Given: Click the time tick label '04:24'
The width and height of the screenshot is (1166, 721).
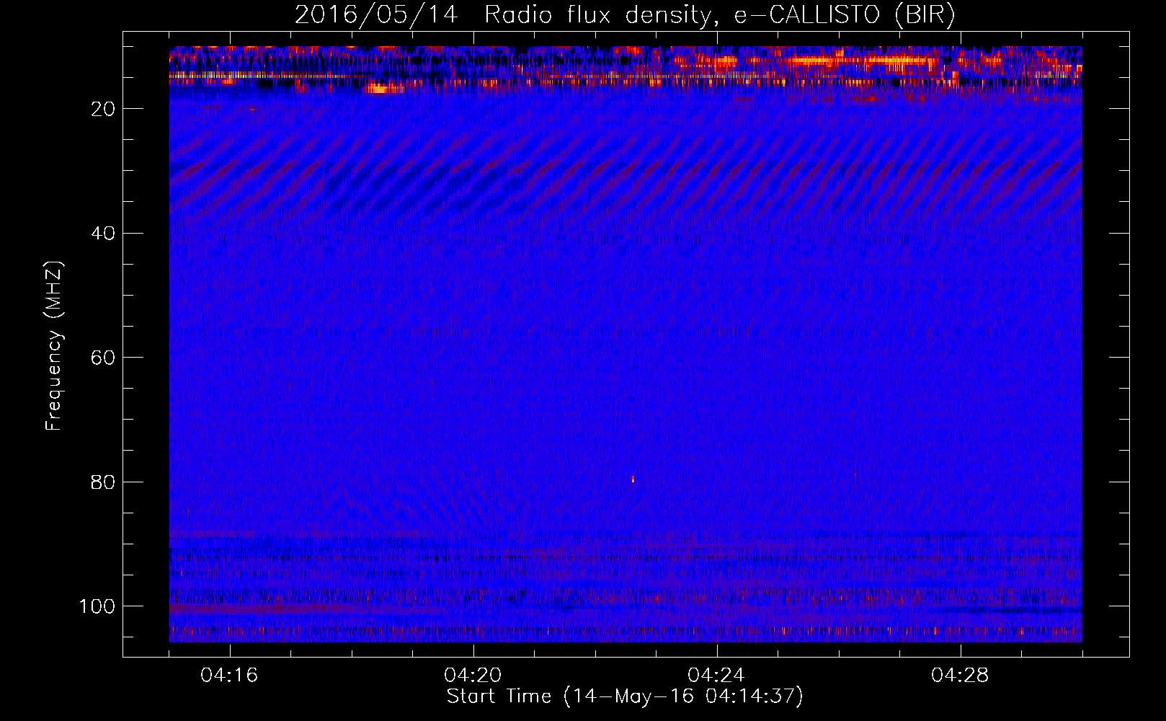Looking at the screenshot, I should (x=716, y=676).
